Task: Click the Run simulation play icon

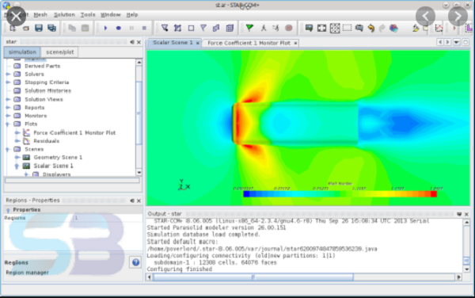Action: point(105,29)
